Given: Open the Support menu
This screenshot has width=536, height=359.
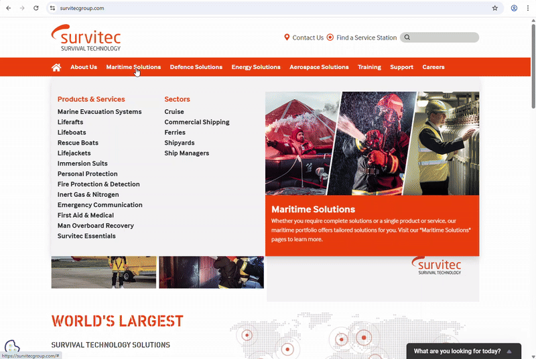Looking at the screenshot, I should pyautogui.click(x=401, y=67).
